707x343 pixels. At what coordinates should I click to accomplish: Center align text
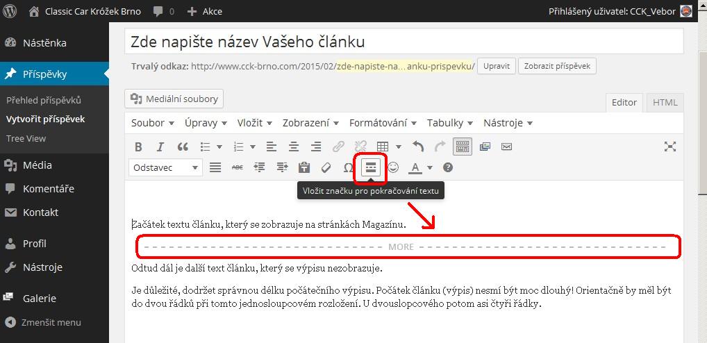pos(294,147)
